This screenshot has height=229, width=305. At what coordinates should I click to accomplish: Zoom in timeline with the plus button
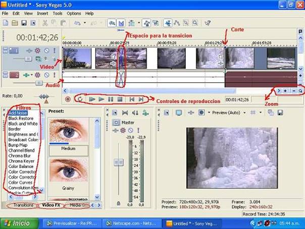click(285, 91)
